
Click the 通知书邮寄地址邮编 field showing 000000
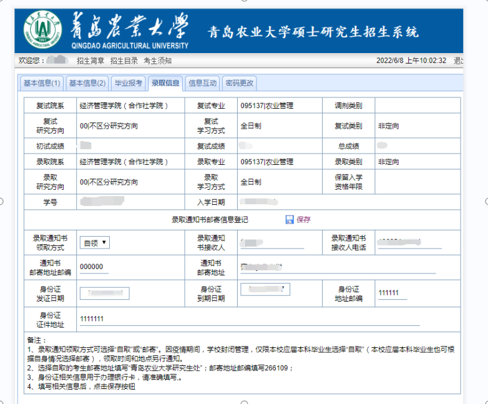click(94, 267)
